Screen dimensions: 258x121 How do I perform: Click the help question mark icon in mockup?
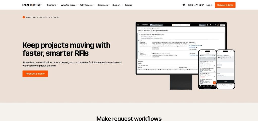[208, 25]
